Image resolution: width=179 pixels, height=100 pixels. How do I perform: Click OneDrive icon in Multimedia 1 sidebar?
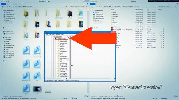[x=3, y=28]
